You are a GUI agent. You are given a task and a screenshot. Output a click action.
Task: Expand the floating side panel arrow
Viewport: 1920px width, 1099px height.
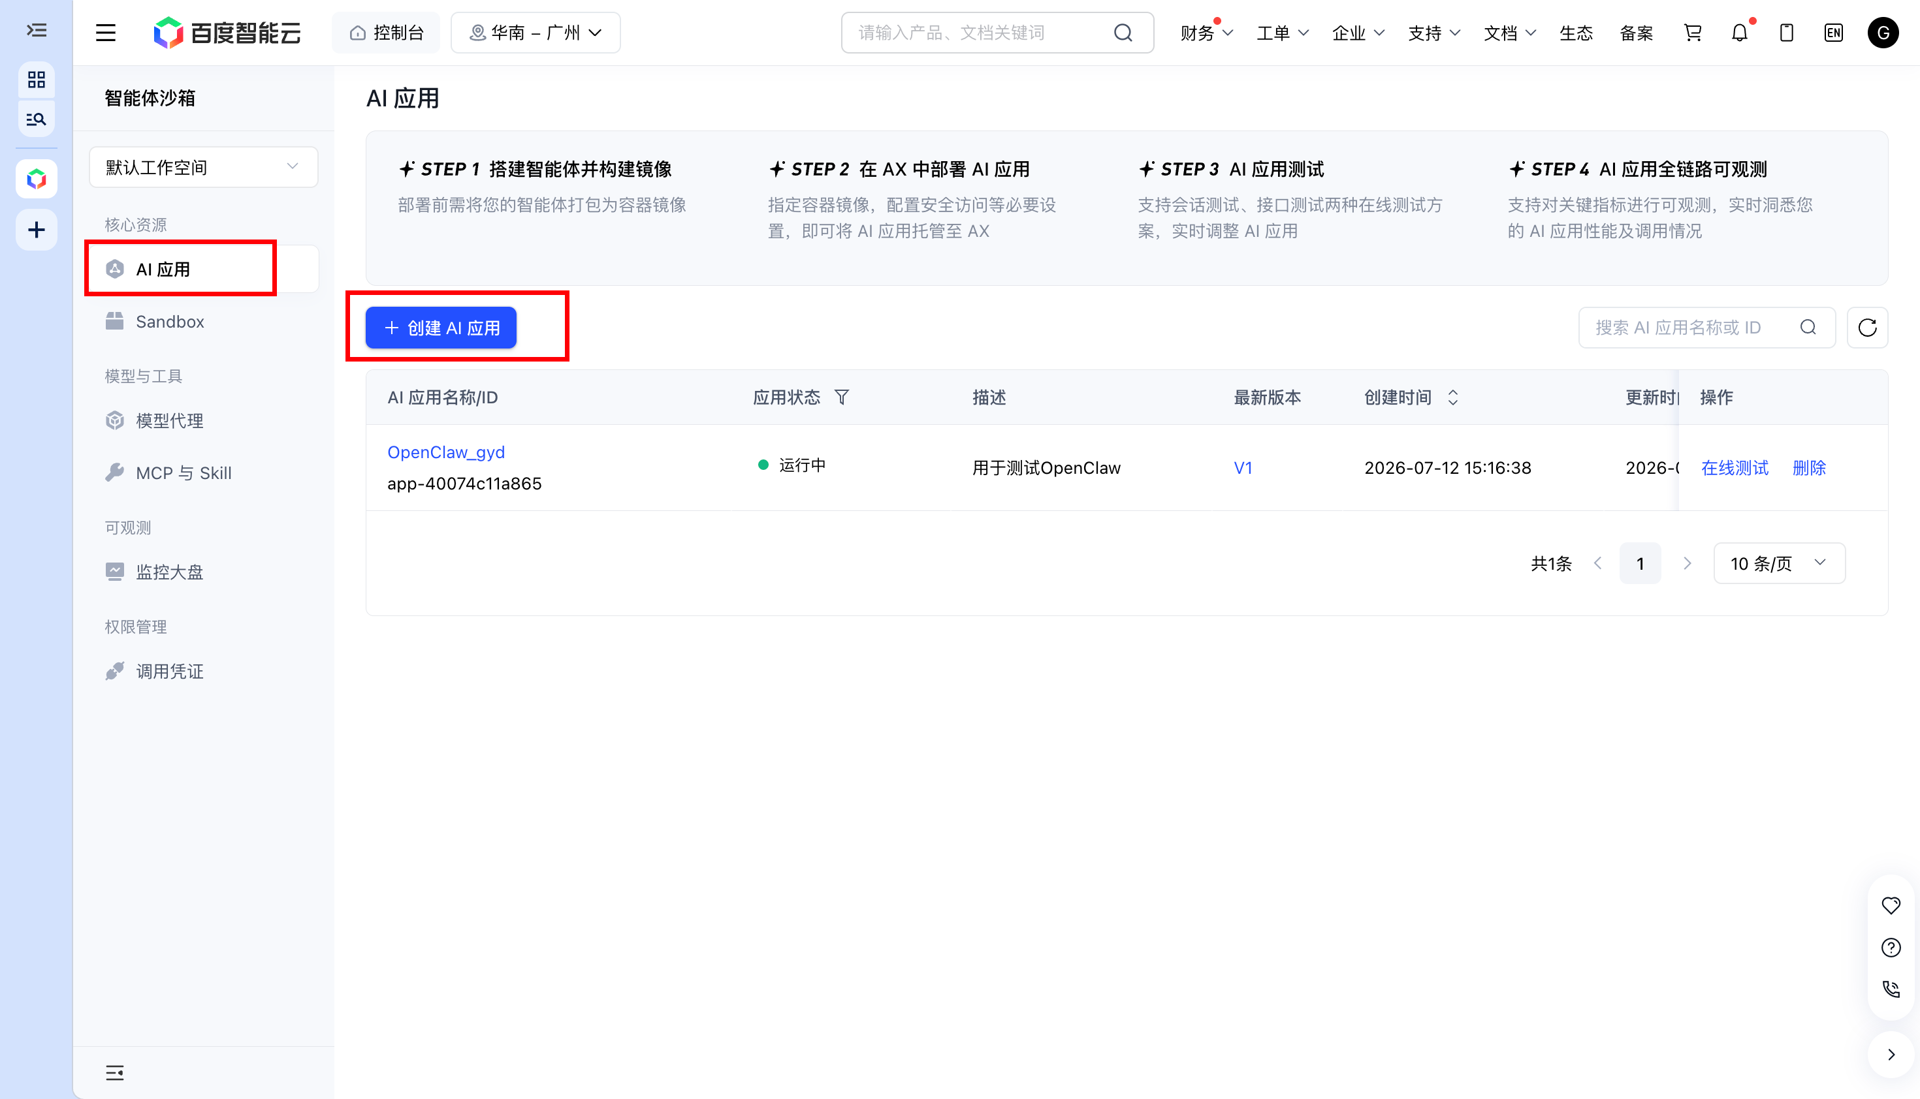coord(1891,1055)
